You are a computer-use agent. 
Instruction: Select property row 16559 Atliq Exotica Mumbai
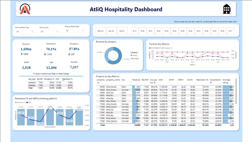pyautogui.click(x=165, y=90)
